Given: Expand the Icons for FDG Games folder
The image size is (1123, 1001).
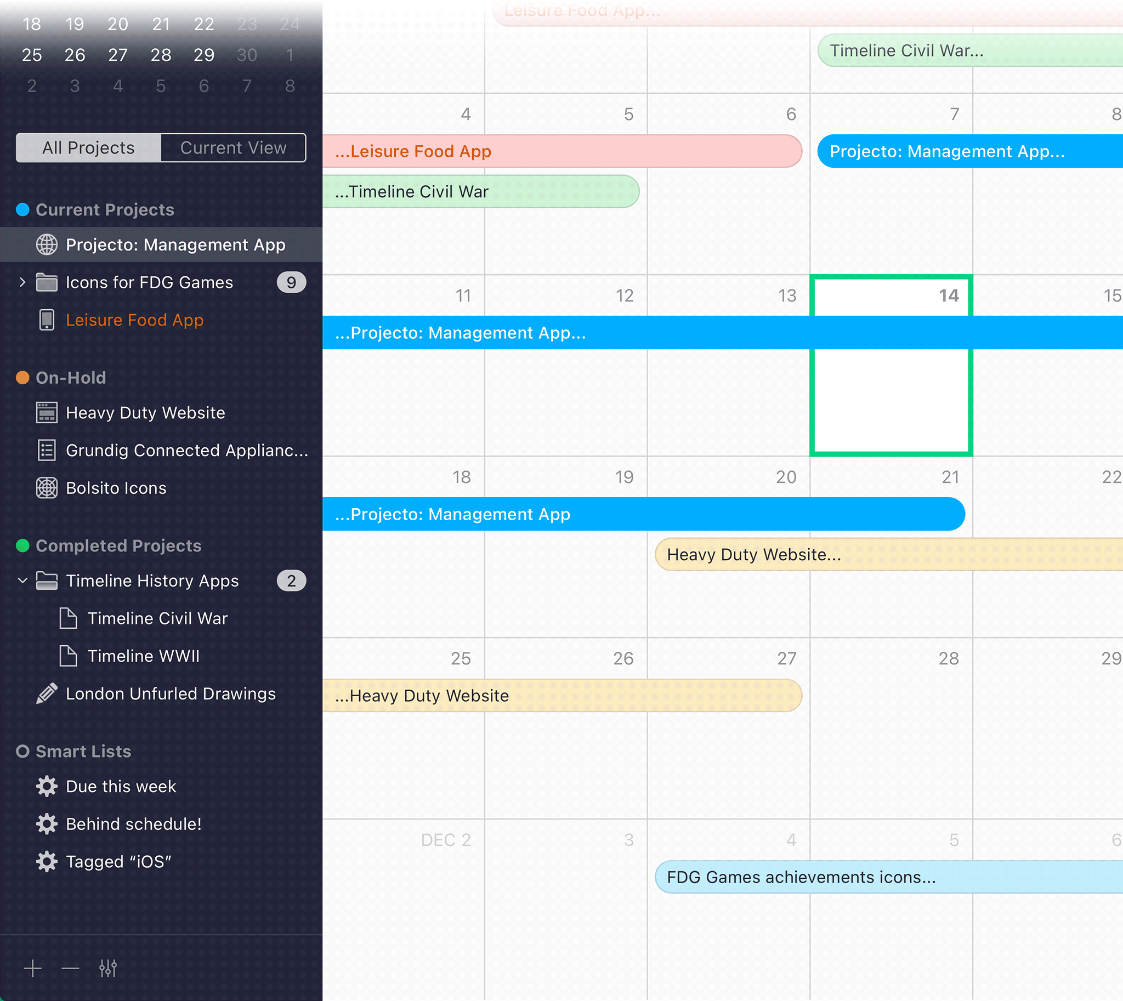Looking at the screenshot, I should (22, 282).
